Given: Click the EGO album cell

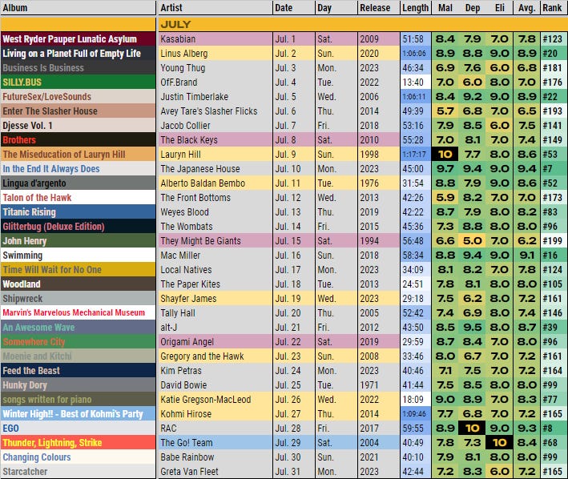Looking at the screenshot, I should [x=79, y=429].
